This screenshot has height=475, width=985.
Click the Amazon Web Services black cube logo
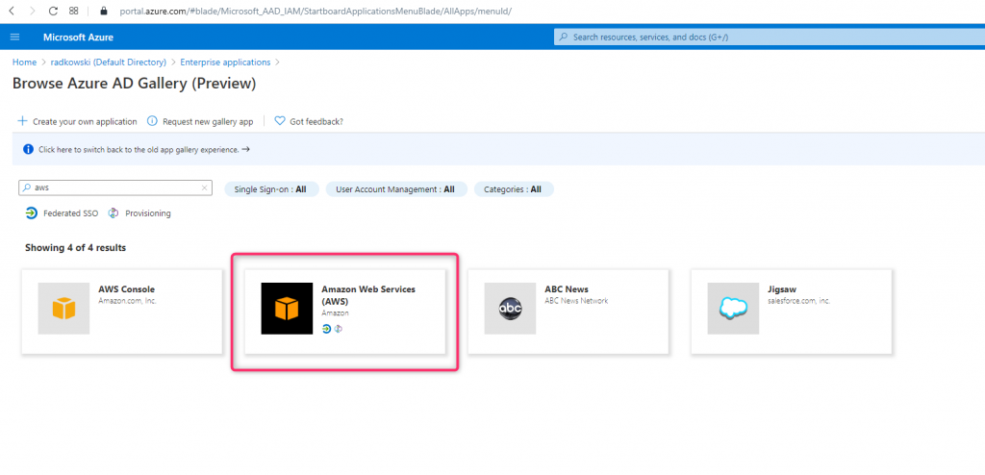pos(287,308)
